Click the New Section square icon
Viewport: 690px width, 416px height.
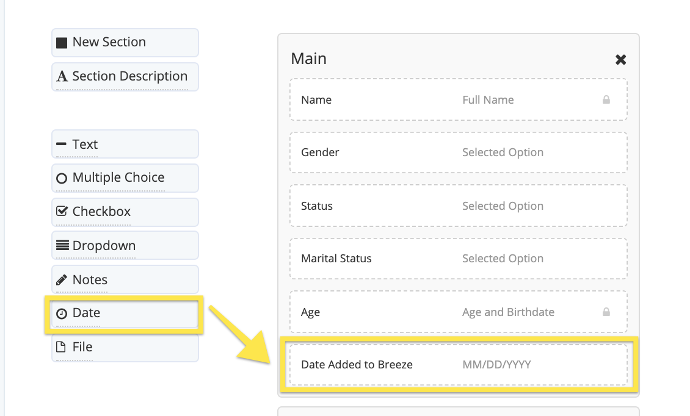point(62,43)
